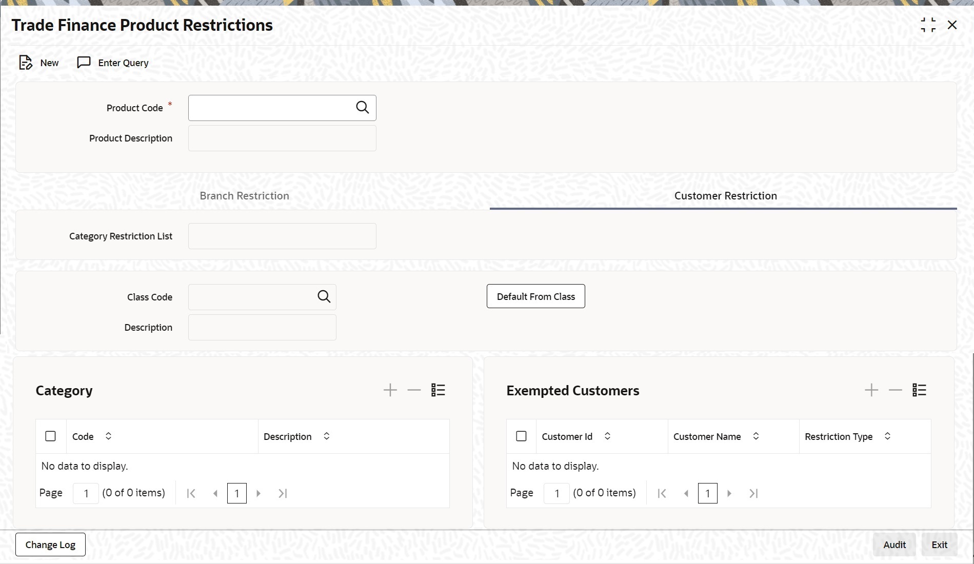
Task: Click Default From Class button
Action: pos(535,296)
